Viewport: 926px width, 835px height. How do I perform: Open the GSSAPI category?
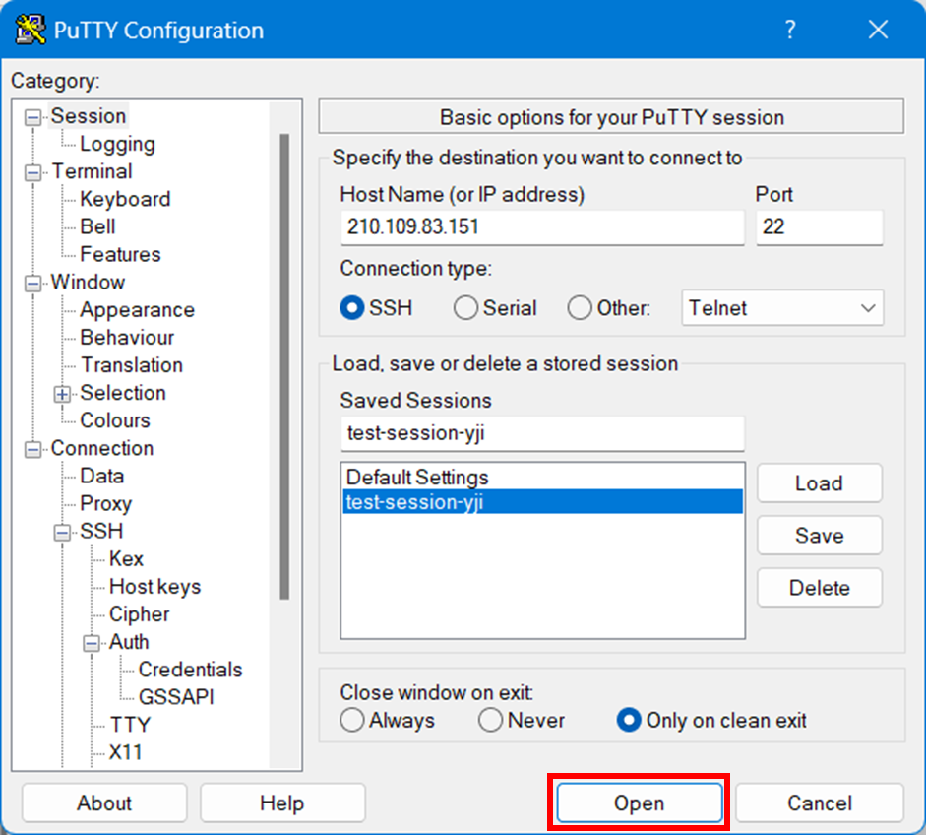(x=176, y=697)
